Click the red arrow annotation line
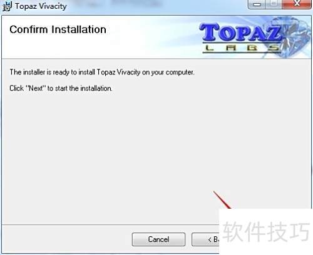The height and width of the screenshot is (255, 313). [222, 199]
